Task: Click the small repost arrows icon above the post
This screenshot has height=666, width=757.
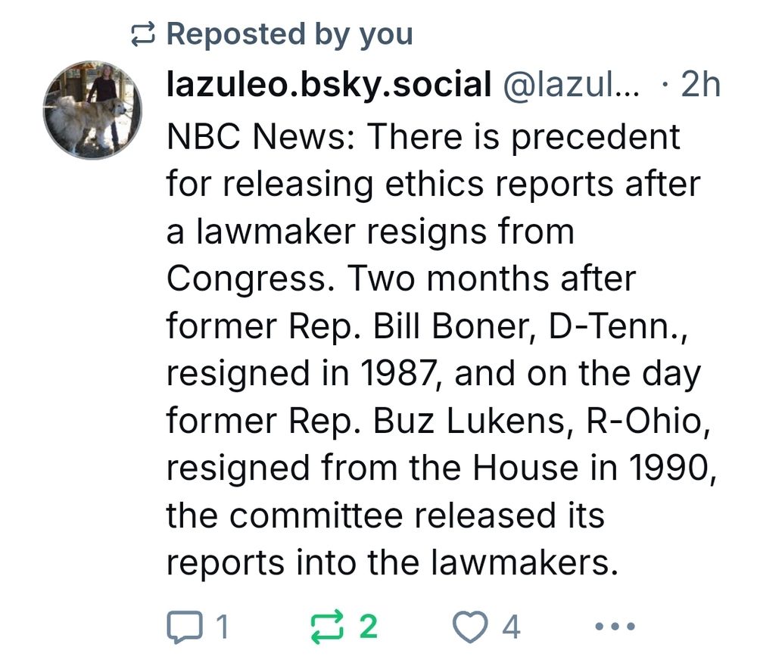Action: click(x=143, y=34)
